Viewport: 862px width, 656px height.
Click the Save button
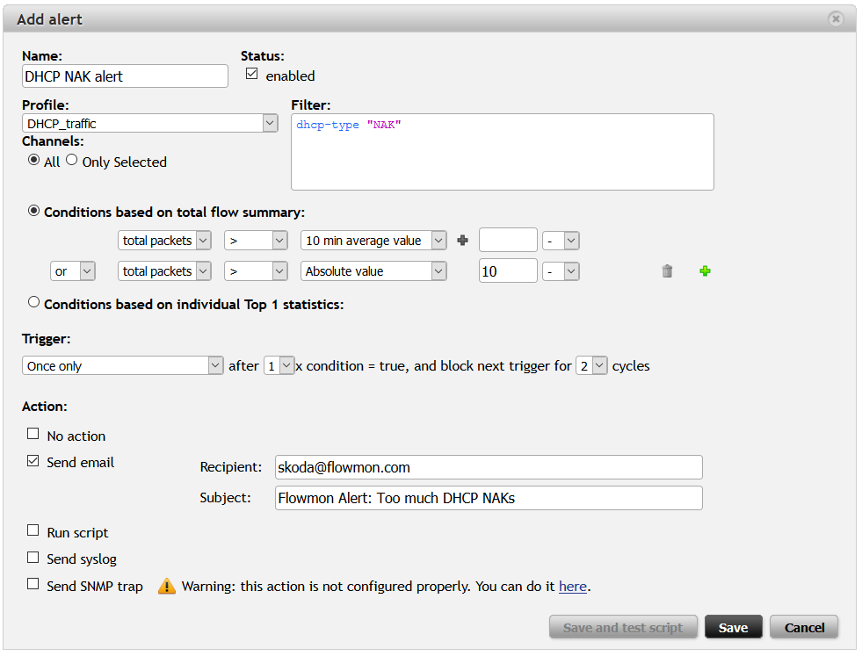click(734, 627)
